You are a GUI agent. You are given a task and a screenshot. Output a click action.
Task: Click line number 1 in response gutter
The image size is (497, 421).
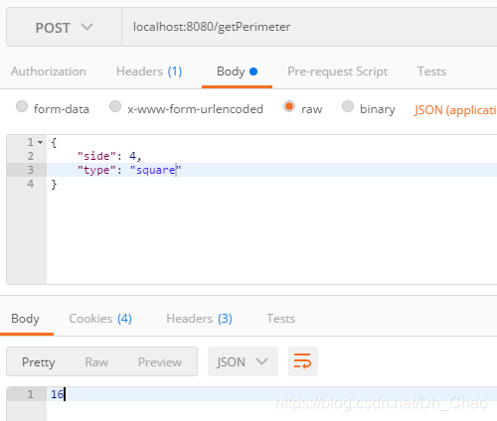point(31,394)
